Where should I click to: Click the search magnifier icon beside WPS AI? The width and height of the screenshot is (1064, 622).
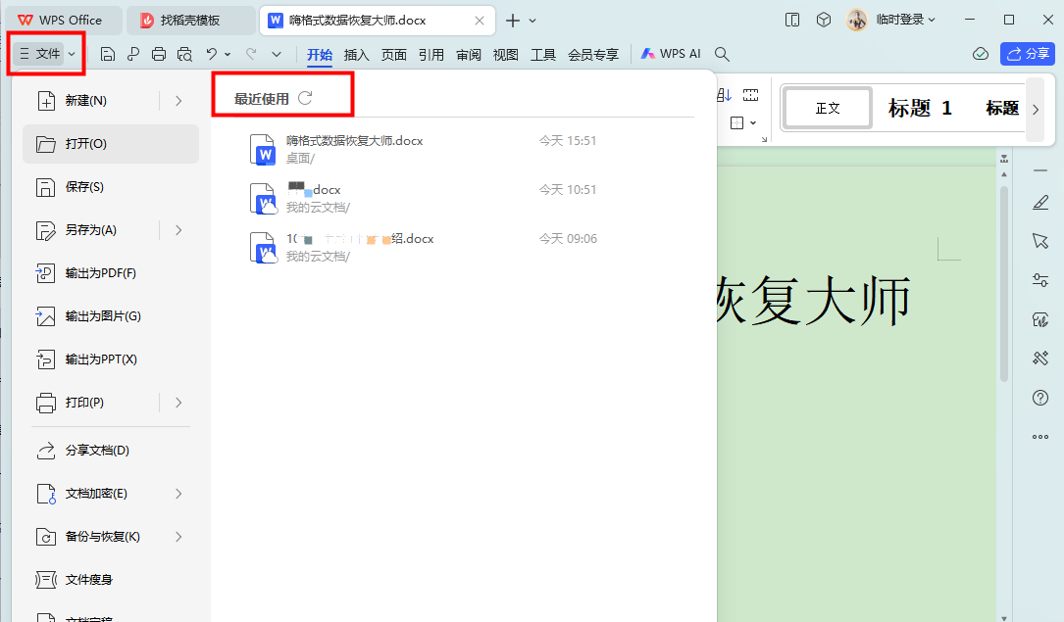click(722, 55)
